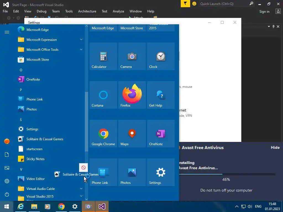Open Sticky Notes from the app list

tap(50, 159)
